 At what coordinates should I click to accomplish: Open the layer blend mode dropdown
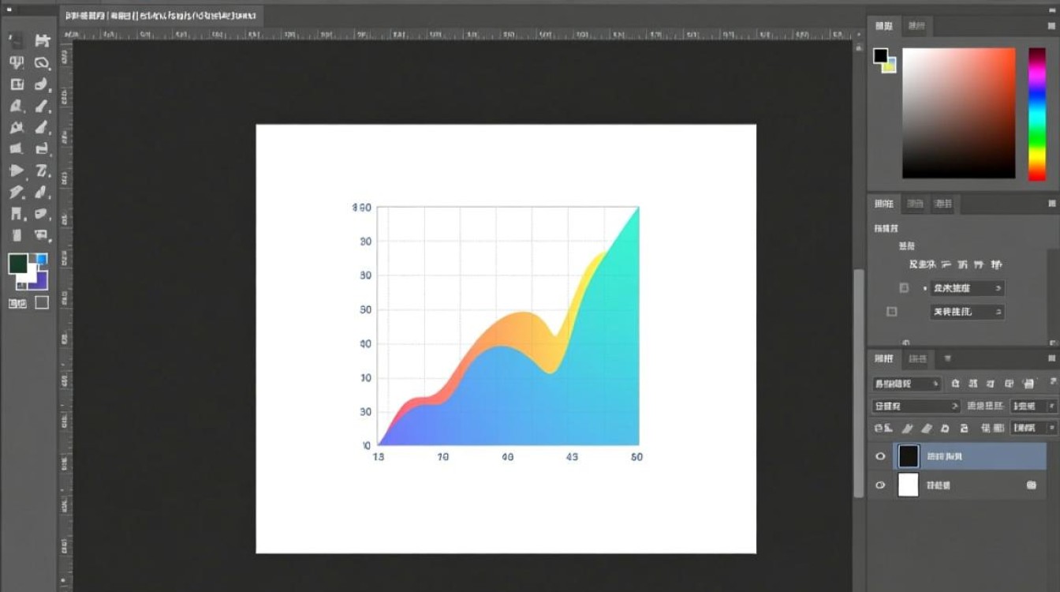tap(916, 406)
